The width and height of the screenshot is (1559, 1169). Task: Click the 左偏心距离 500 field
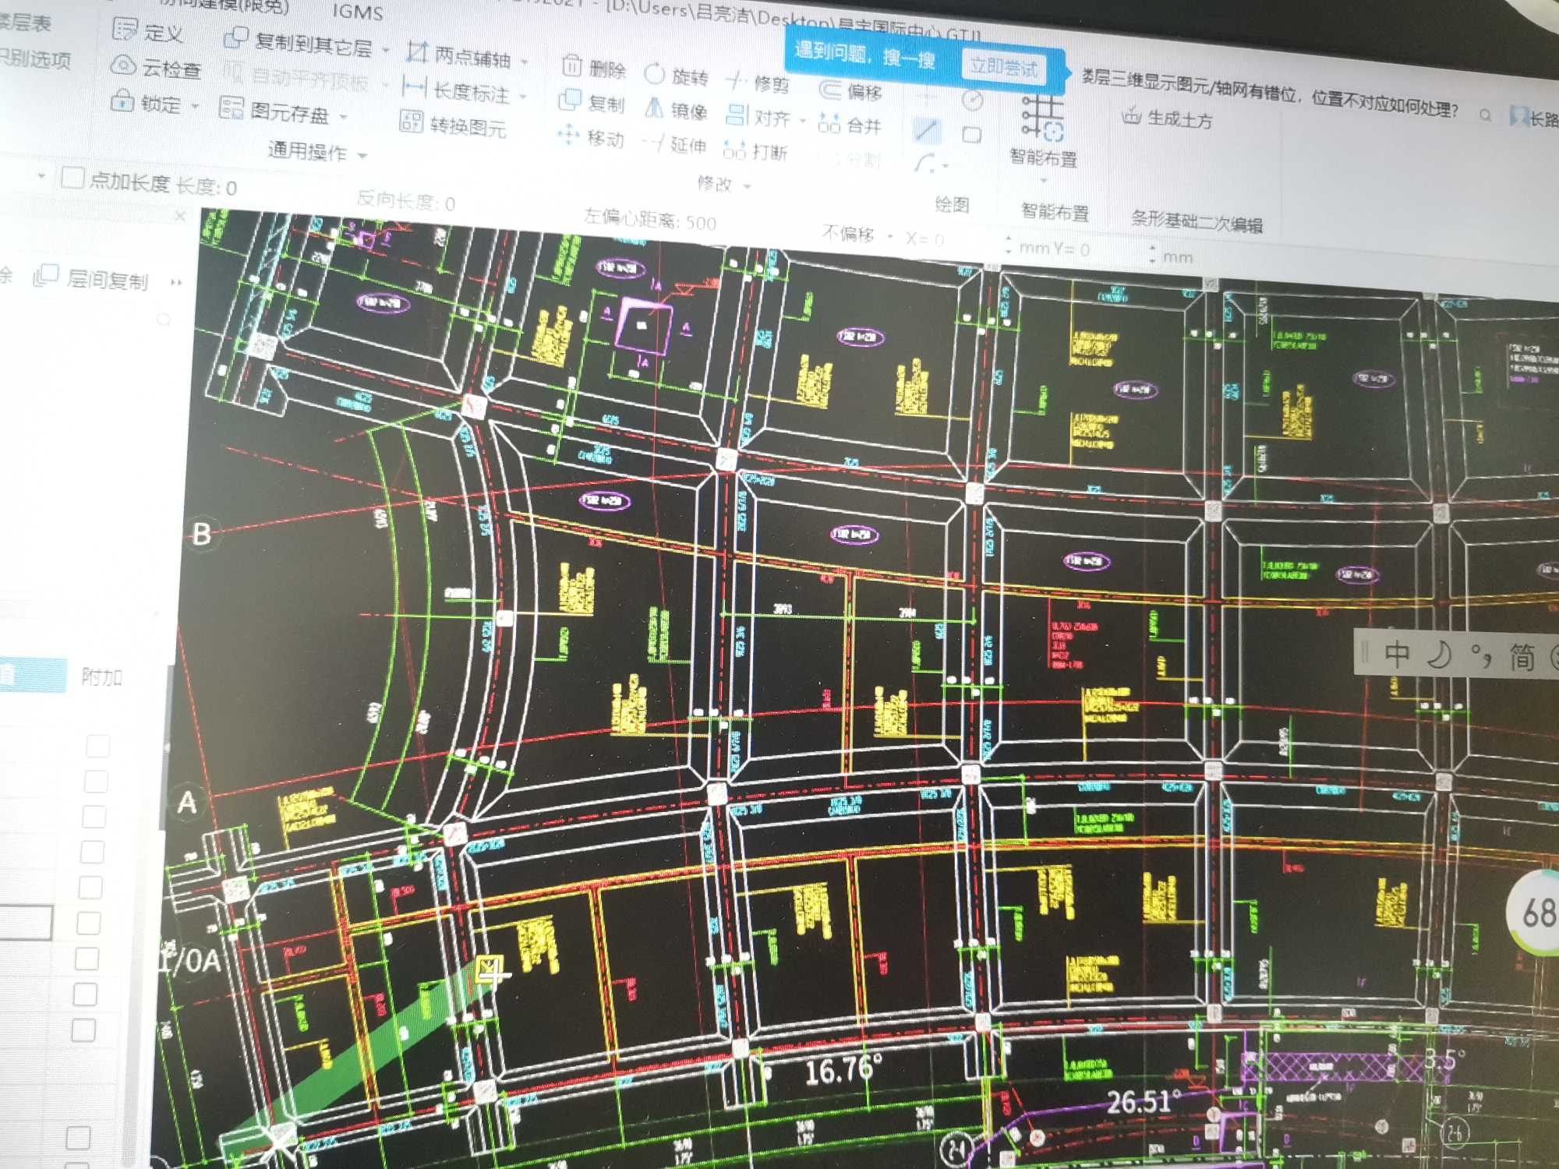(x=700, y=224)
